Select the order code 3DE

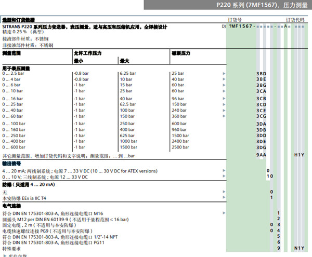coord(261,141)
